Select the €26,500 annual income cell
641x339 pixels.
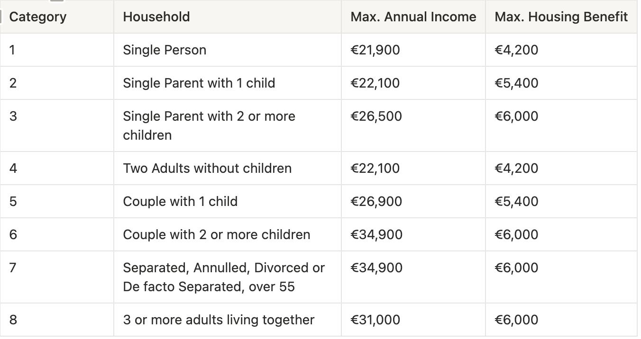click(x=413, y=125)
